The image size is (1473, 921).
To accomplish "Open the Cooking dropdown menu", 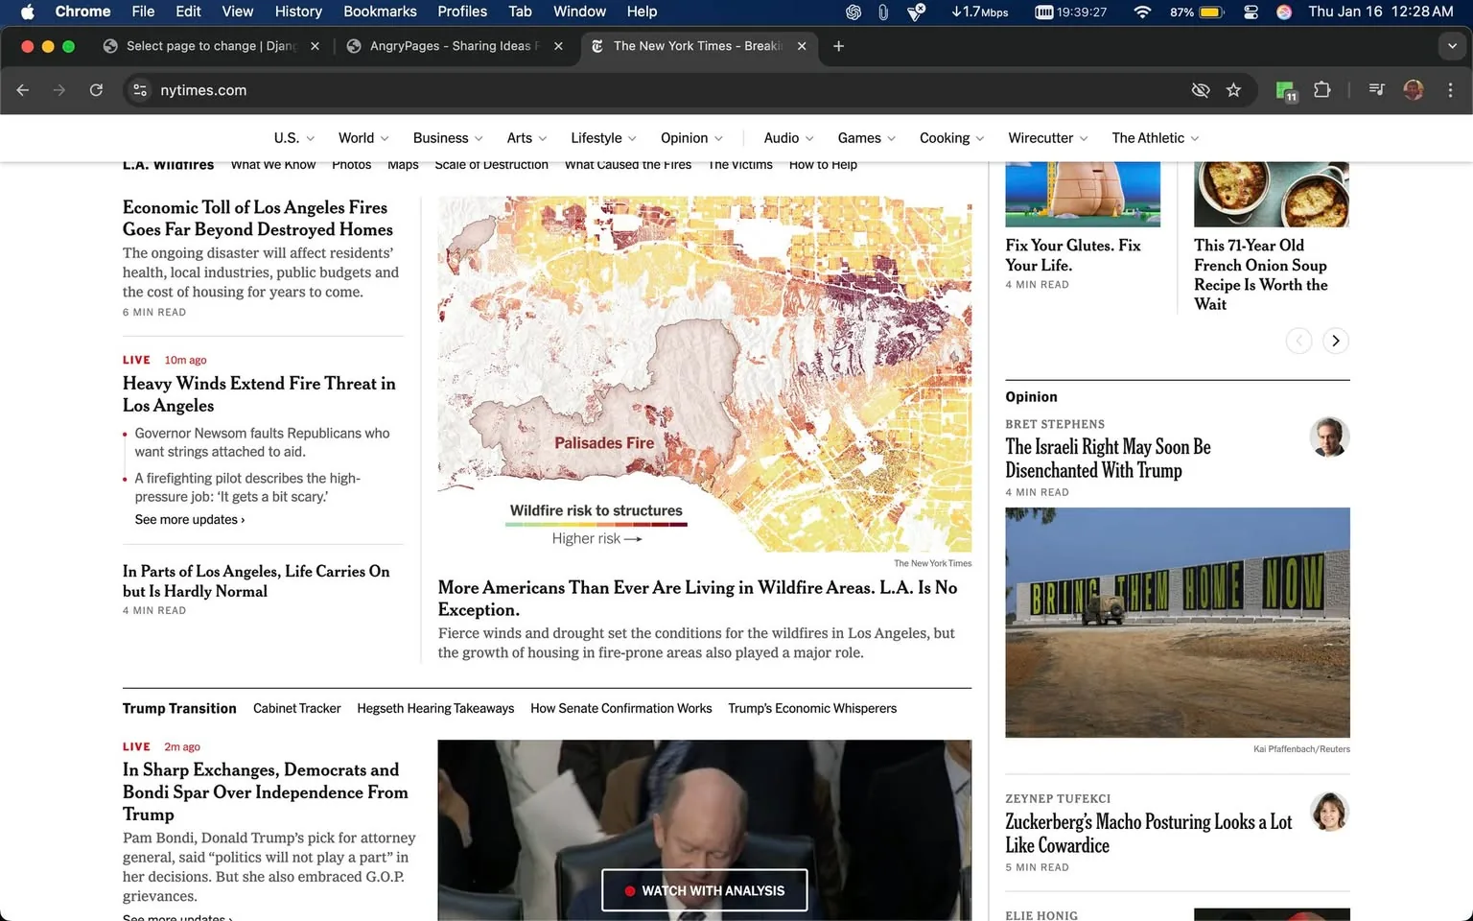I will (x=950, y=137).
